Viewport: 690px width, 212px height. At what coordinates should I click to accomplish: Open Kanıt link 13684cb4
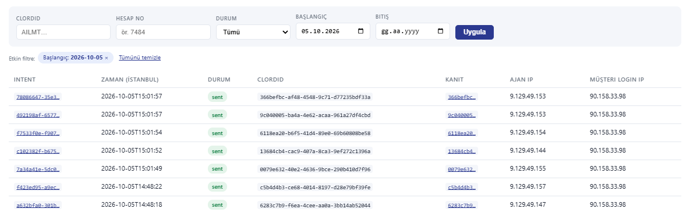coord(462,151)
